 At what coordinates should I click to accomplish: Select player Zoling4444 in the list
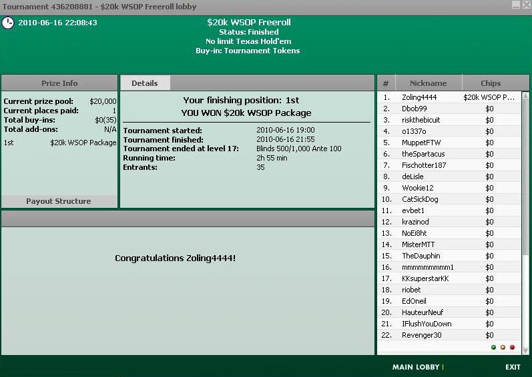point(449,97)
